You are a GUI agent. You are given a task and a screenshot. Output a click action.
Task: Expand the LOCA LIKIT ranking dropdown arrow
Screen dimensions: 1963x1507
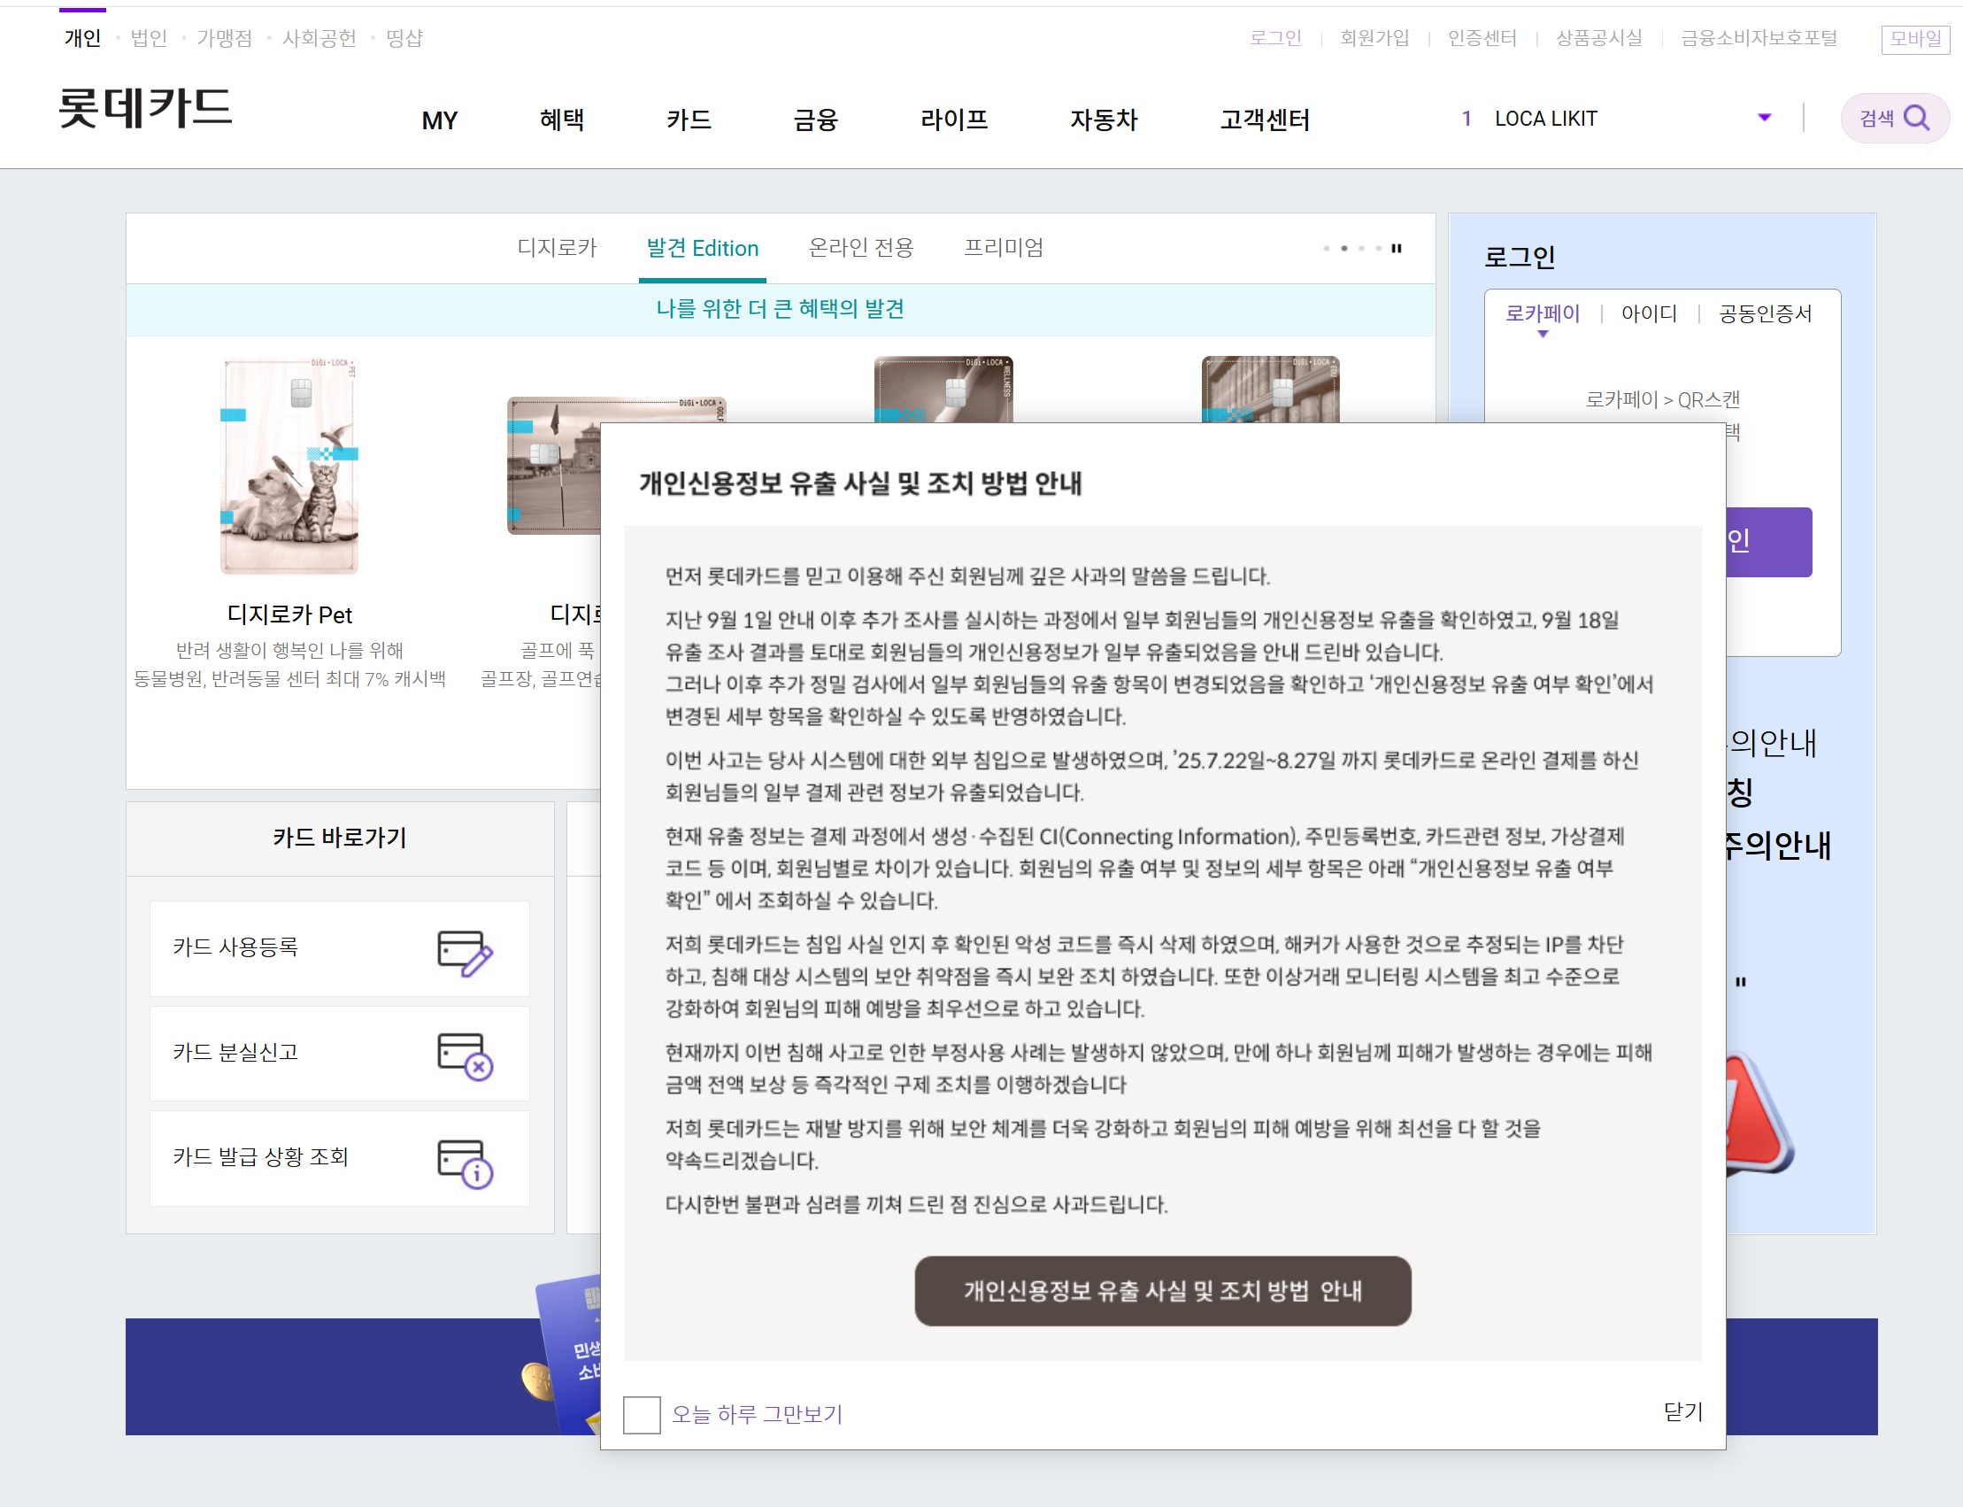click(1764, 118)
